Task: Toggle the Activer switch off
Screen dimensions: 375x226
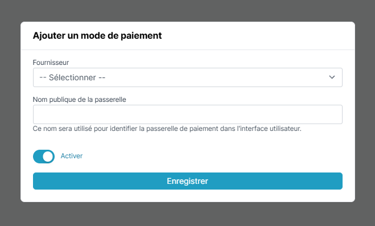Action: (44, 157)
